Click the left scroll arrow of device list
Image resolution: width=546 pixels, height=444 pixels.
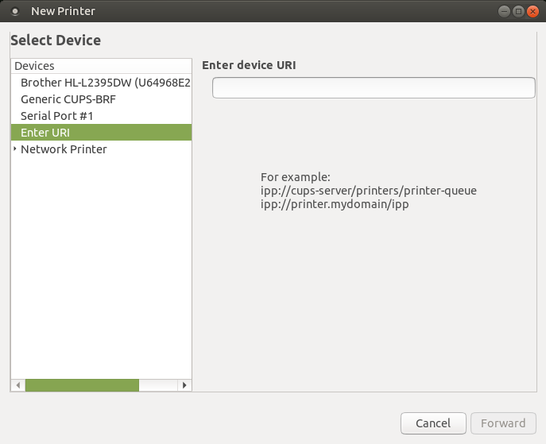[18, 385]
